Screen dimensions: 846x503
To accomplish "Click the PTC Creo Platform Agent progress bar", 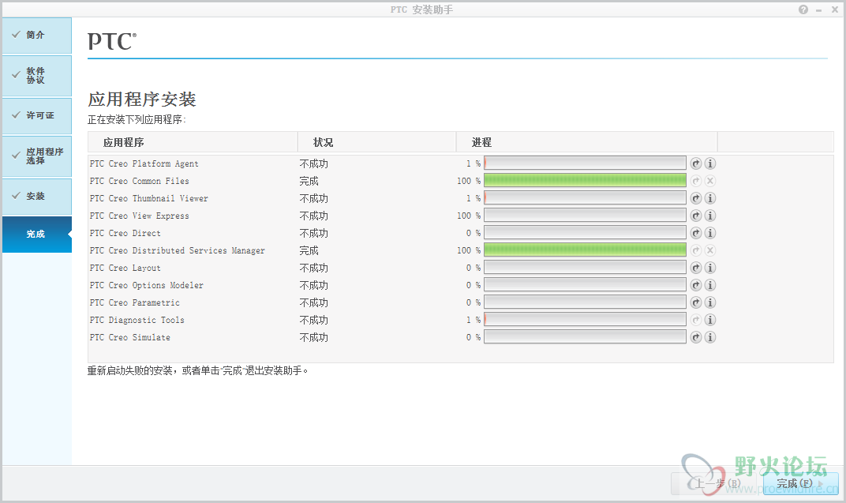I will pos(585,163).
